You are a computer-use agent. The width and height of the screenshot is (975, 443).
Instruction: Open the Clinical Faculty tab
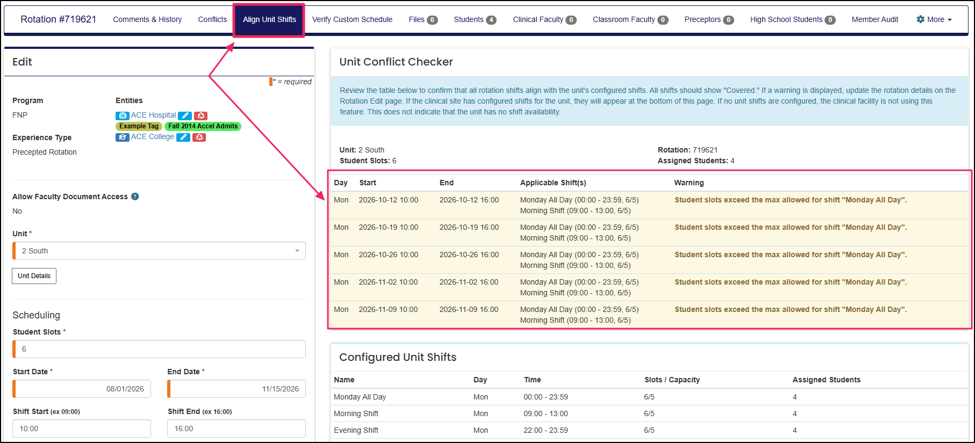coord(544,19)
